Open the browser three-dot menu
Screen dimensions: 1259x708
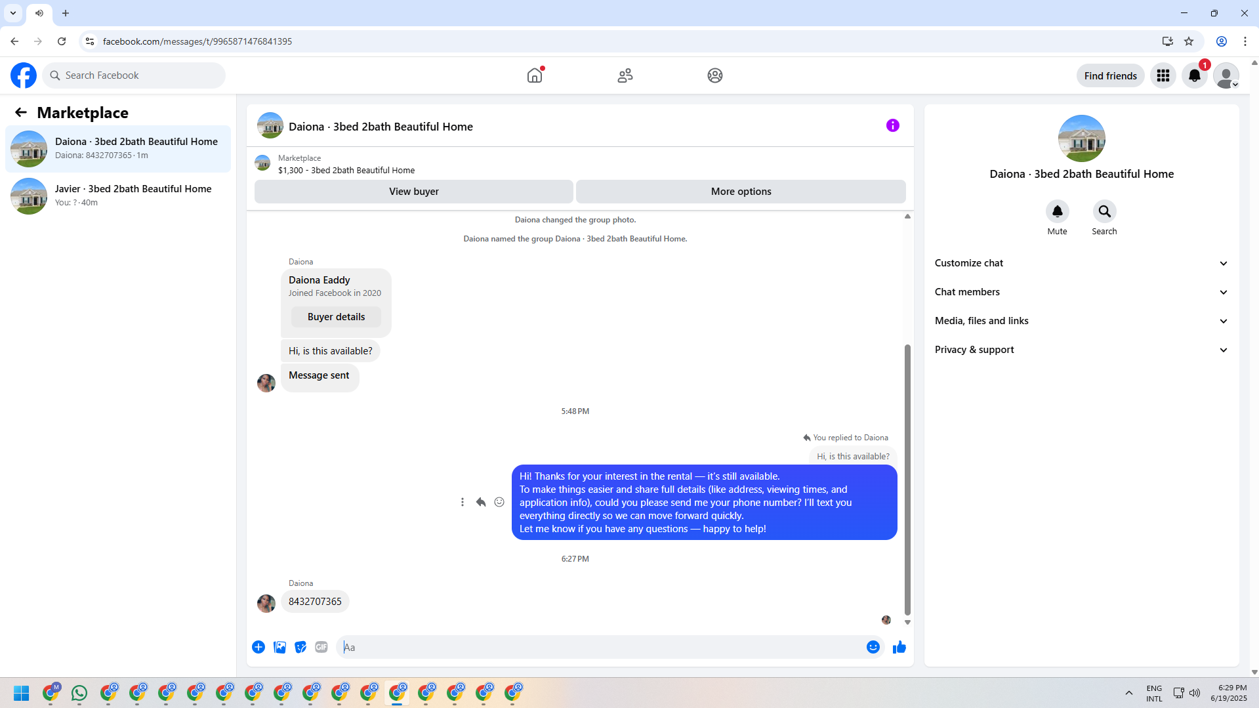click(1245, 41)
